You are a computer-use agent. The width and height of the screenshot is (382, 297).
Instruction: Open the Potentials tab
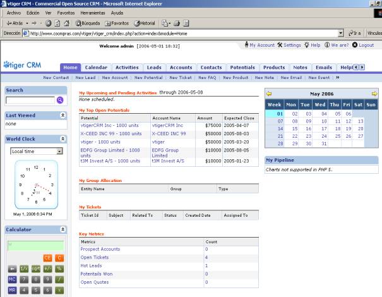(x=242, y=68)
